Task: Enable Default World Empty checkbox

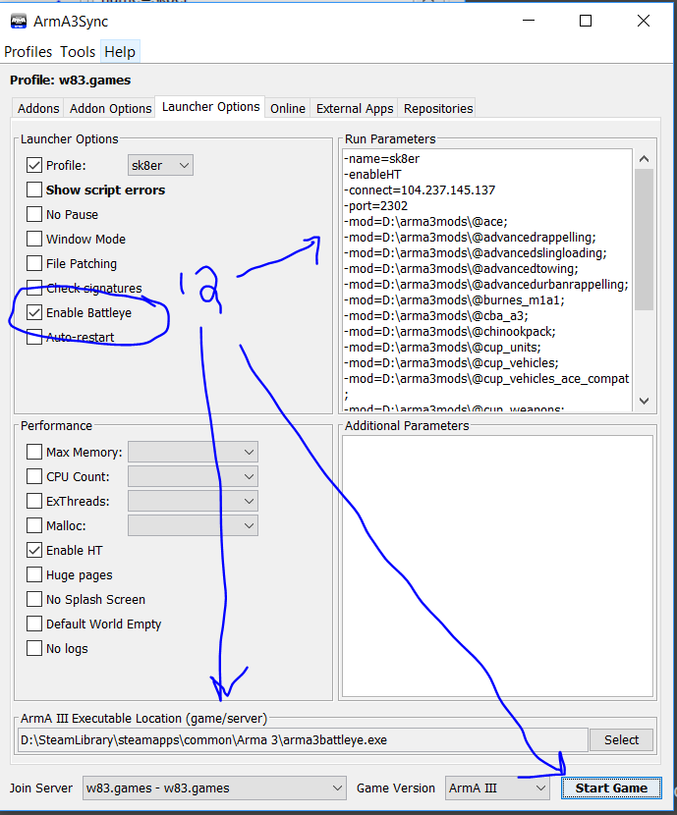Action: tap(34, 624)
